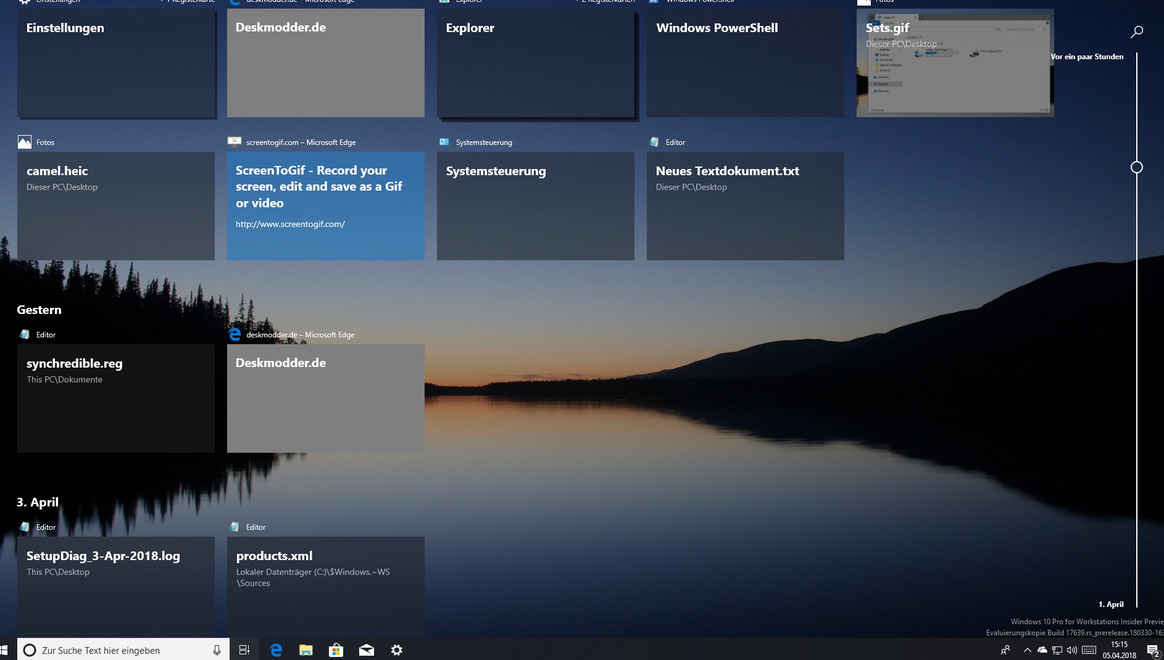Screen dimensions: 1164x660
Task: Click Editor icon above synchredible.reg
Action: [x=25, y=334]
